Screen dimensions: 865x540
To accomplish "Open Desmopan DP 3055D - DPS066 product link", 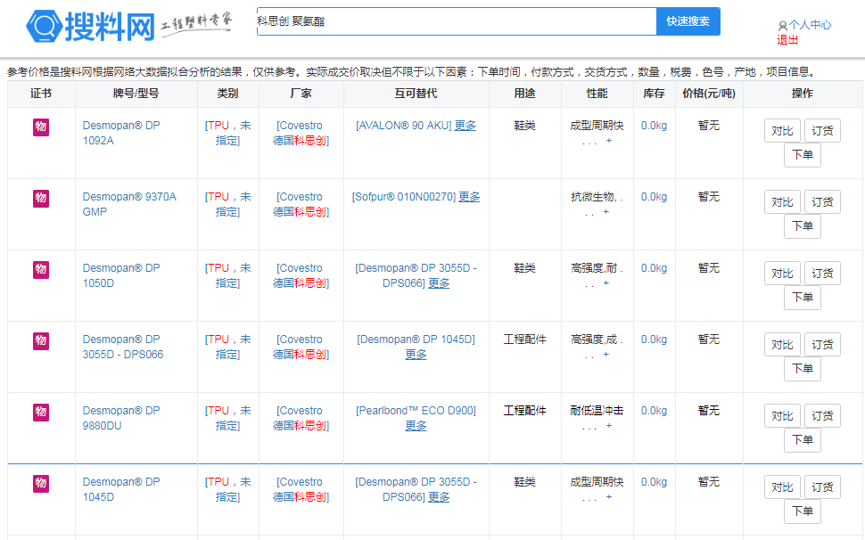I will [x=123, y=347].
